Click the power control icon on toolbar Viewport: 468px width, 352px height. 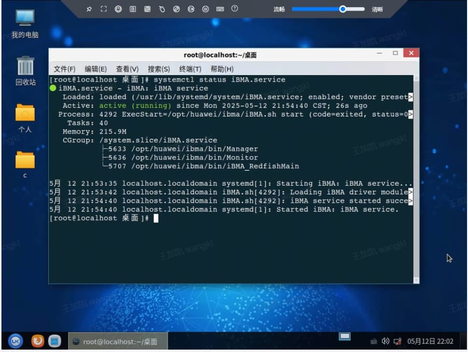click(118, 9)
